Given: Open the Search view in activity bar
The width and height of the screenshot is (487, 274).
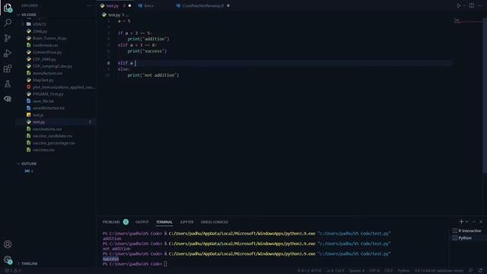Looking at the screenshot, I should point(8,22).
